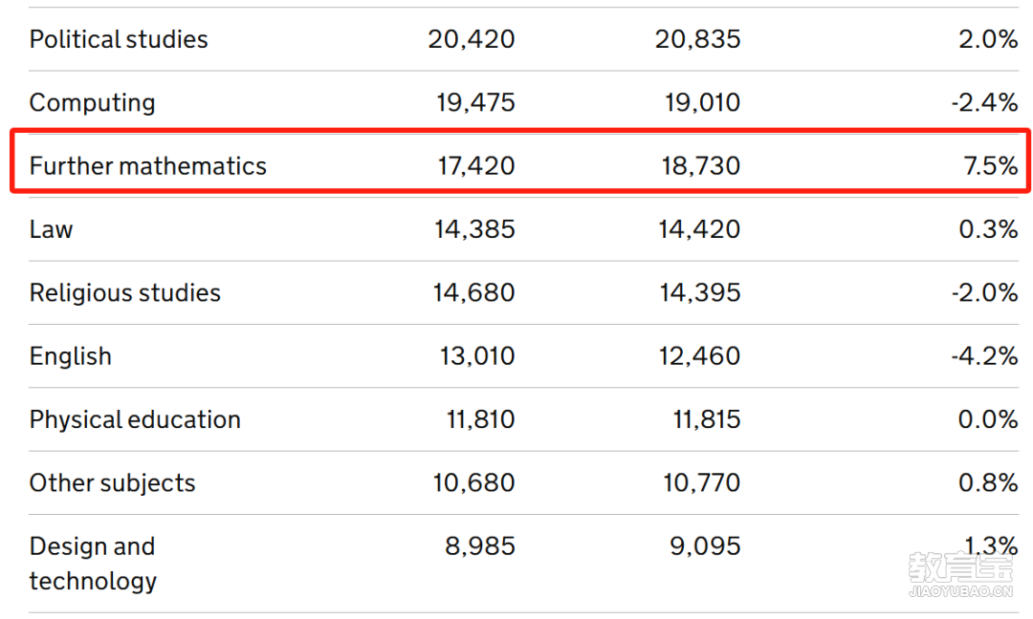Select the 17,420 value for Further mathematics
Screen dimensions: 1033x619
pos(476,166)
